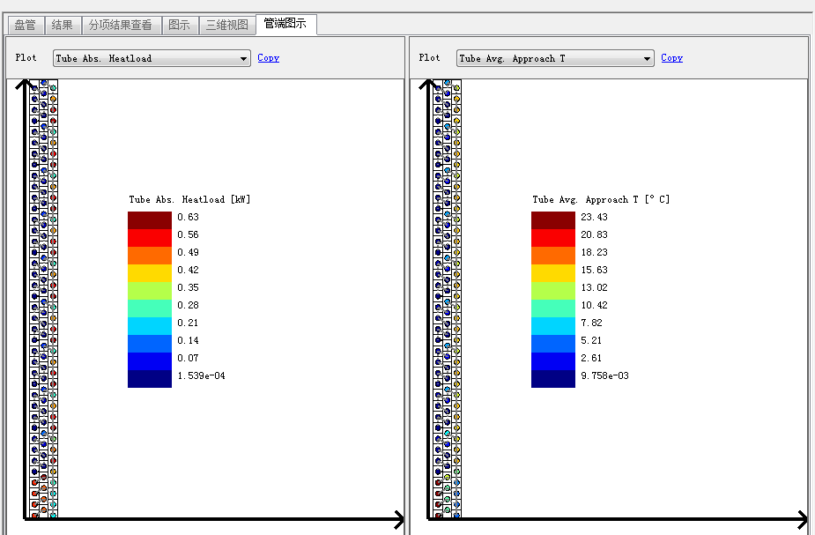Click the Plot label in the right panel
Image resolution: width=815 pixels, height=535 pixels.
[429, 57]
